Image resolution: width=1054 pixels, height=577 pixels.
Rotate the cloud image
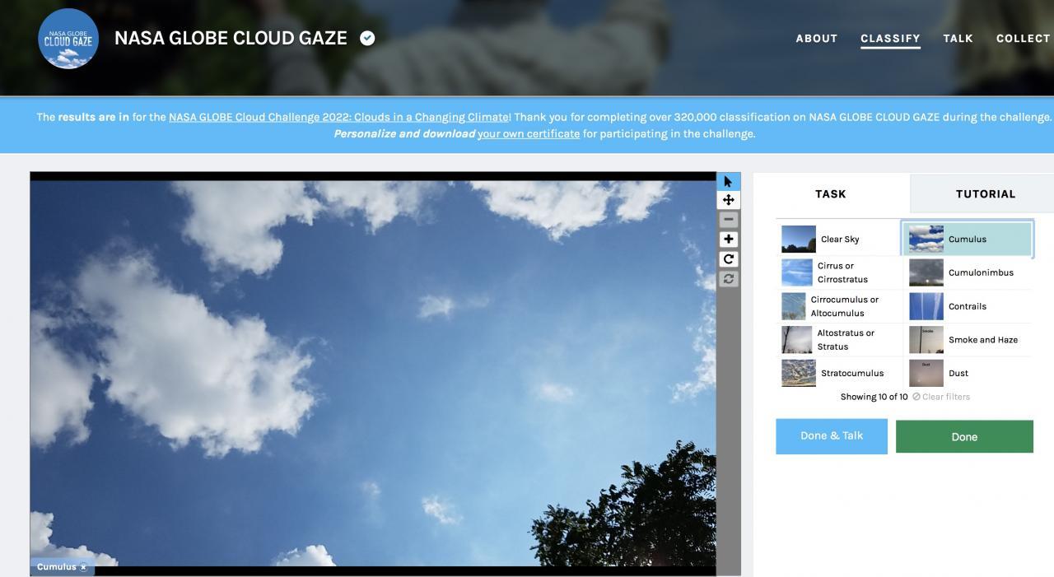(728, 259)
